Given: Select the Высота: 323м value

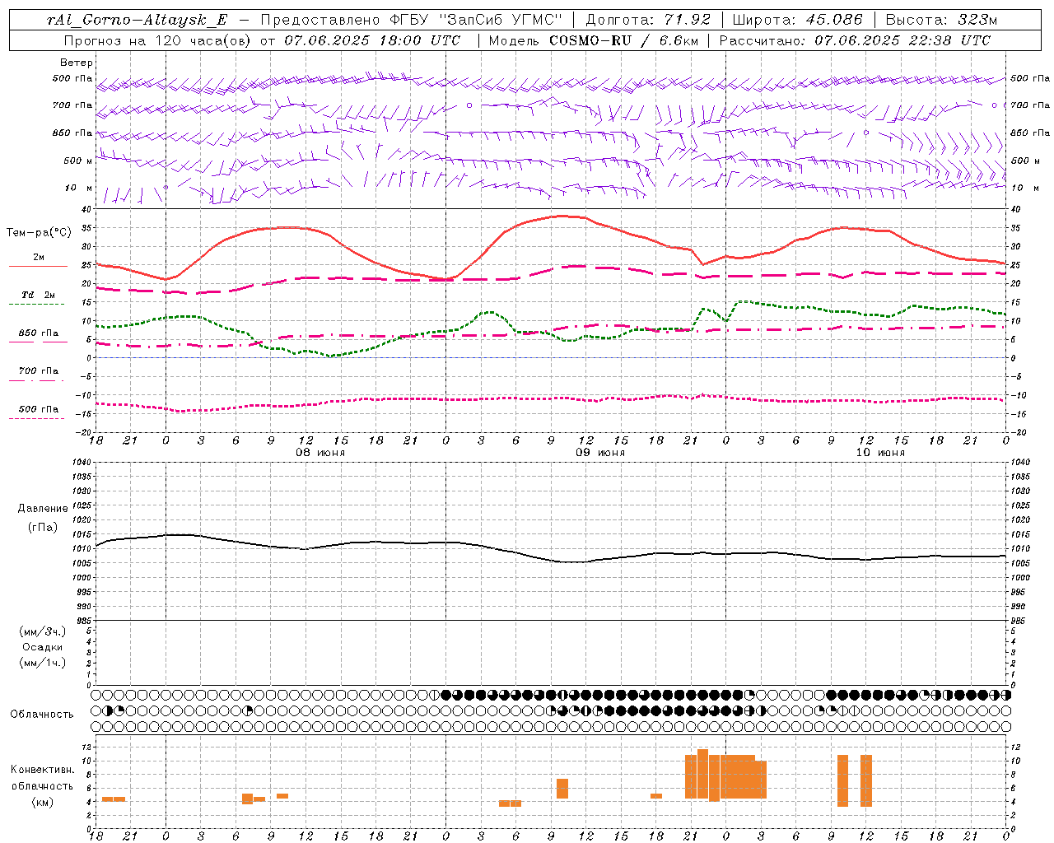Looking at the screenshot, I should (x=942, y=21).
